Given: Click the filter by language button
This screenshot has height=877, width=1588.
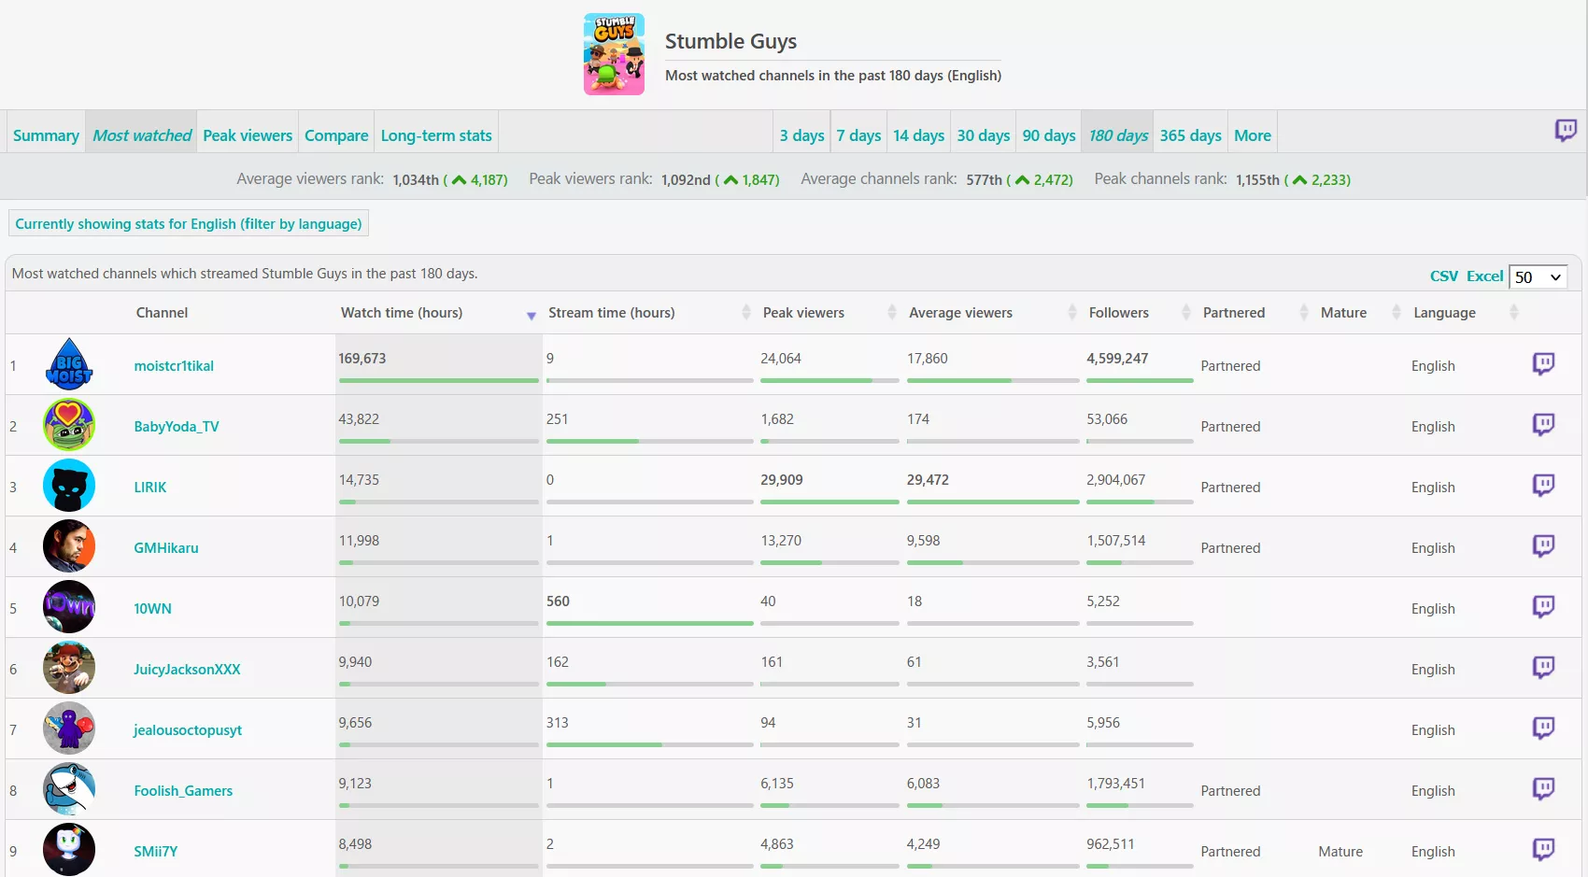Looking at the screenshot, I should point(188,223).
